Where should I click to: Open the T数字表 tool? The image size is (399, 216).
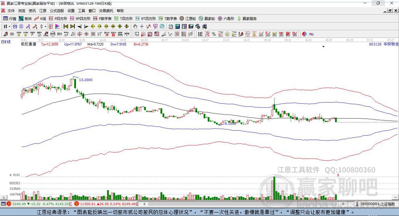(x=168, y=19)
